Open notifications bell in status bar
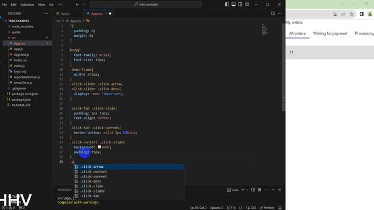 click(x=280, y=208)
